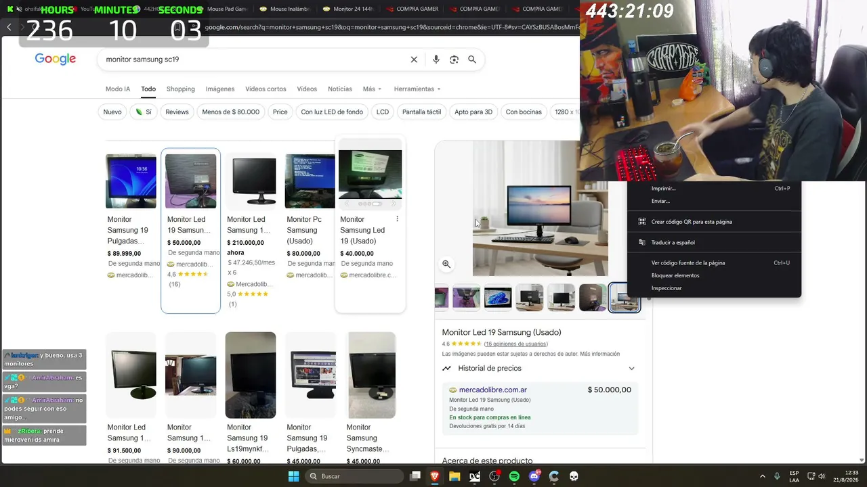Viewport: 867px width, 487px height.
Task: Switch to the Shopping tab
Action: click(x=181, y=89)
